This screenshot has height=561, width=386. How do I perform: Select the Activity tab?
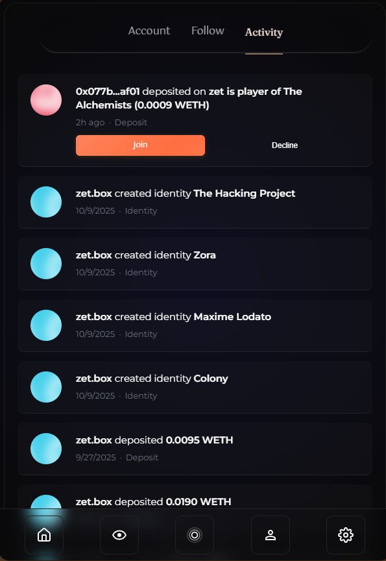tap(263, 32)
